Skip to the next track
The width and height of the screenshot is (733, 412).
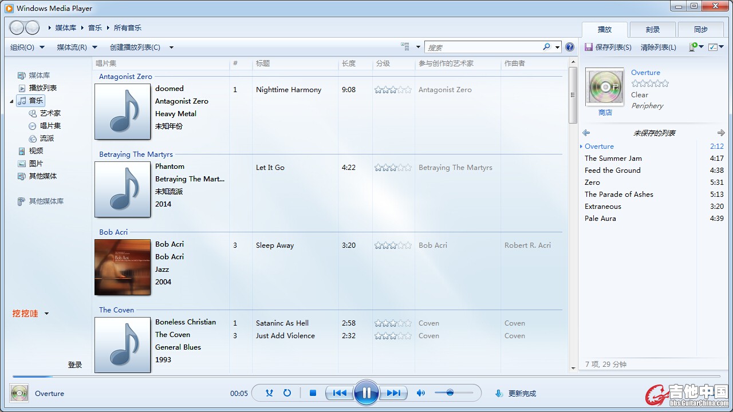coord(393,393)
